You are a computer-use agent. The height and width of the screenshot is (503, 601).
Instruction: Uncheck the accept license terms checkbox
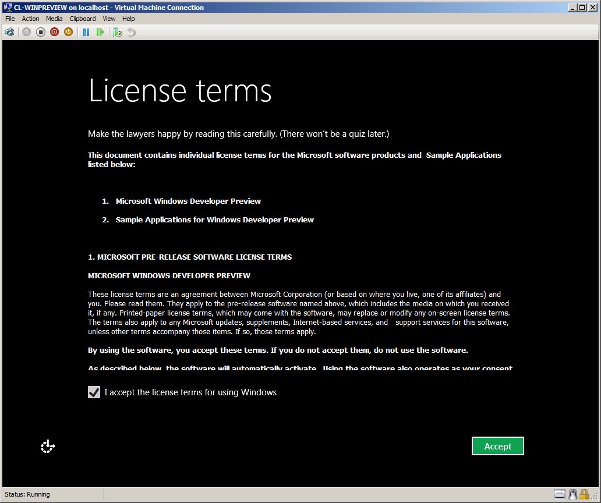click(x=94, y=392)
